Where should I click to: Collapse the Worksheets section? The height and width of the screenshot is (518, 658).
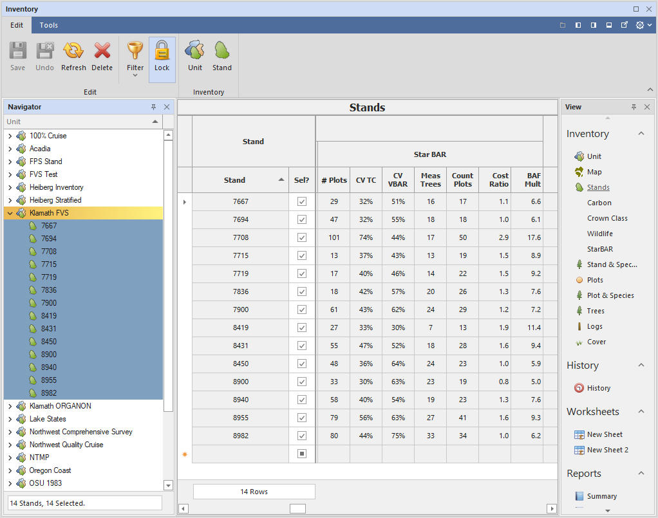641,411
